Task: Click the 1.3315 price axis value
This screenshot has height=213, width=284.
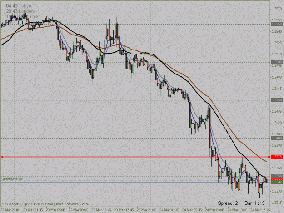Action: click(x=277, y=203)
